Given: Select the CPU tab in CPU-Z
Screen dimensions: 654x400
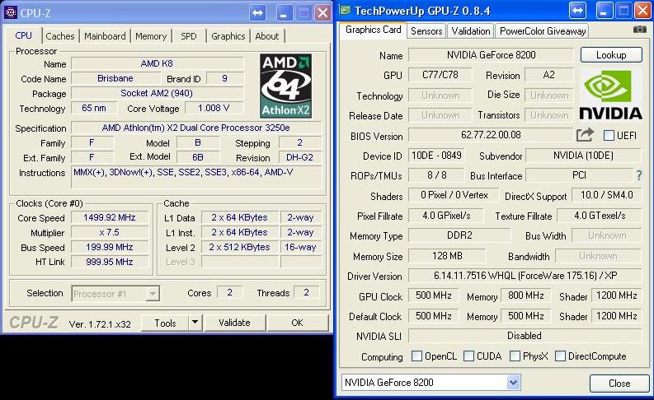Looking at the screenshot, I should click(x=23, y=35).
